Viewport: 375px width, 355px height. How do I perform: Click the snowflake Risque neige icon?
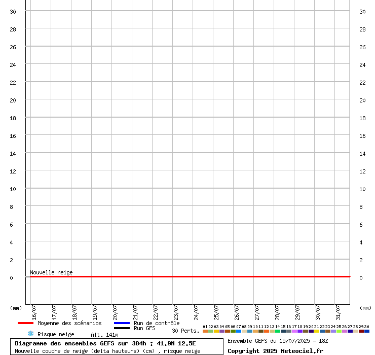(x=30, y=334)
